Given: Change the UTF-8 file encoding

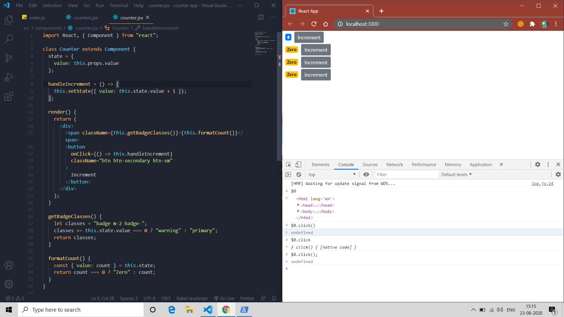Looking at the screenshot, I should click(x=149, y=298).
